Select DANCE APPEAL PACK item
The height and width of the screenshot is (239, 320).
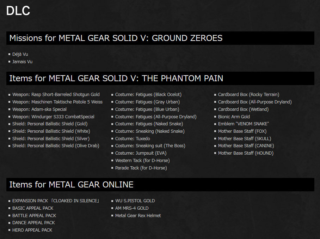pos(33,223)
